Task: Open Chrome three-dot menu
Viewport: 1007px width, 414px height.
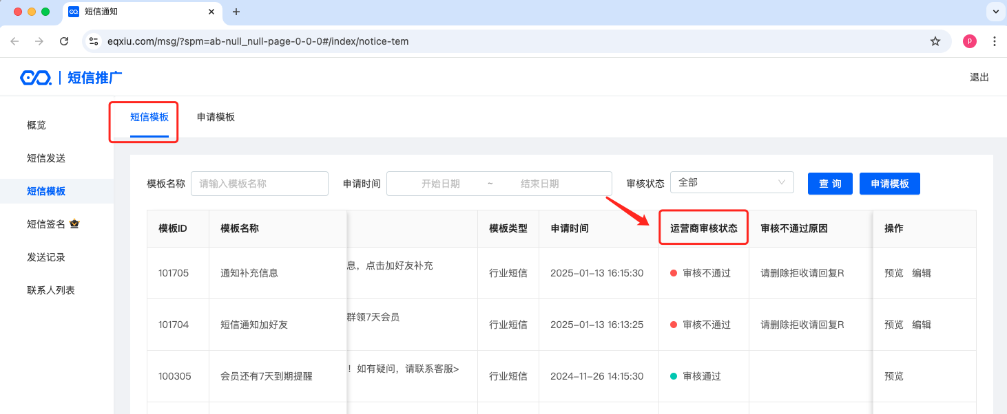Action: (994, 41)
